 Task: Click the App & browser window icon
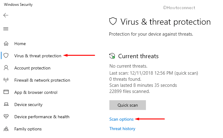[x=6, y=92]
